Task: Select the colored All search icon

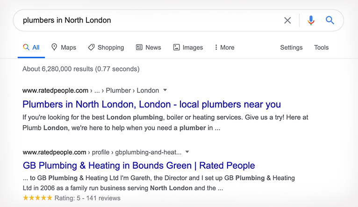Action: 26,47
